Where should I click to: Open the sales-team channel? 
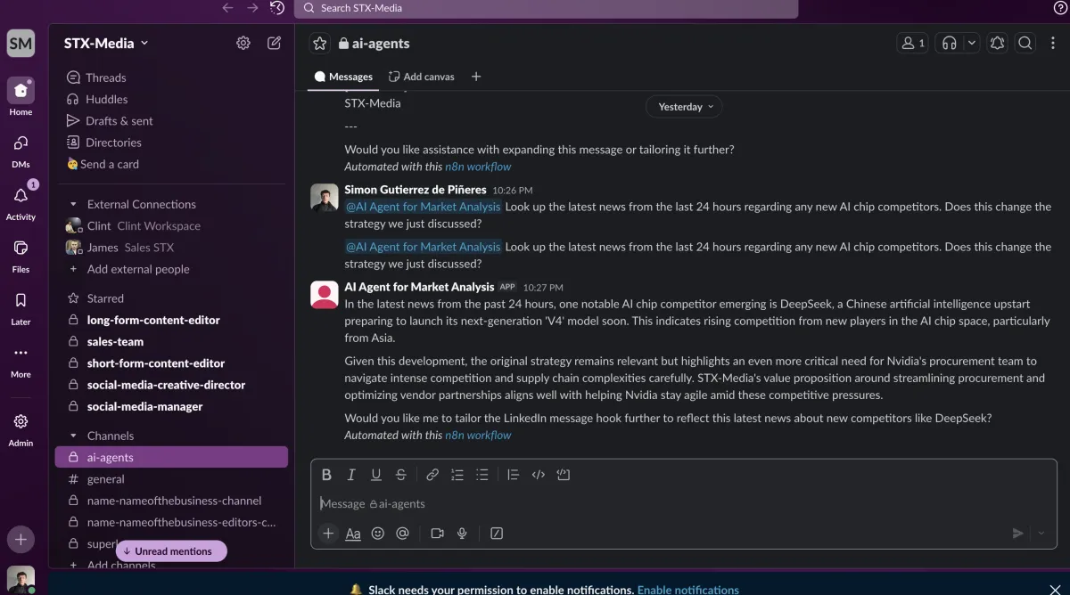[x=171, y=342]
